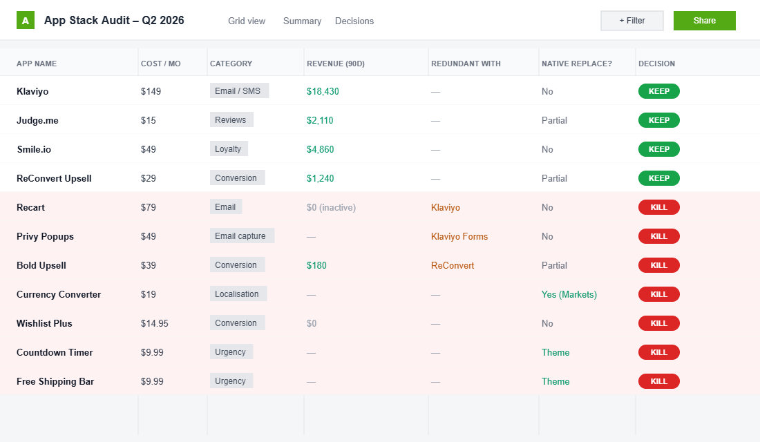Click the KILL badge for Free Shipping Bar
760x442 pixels.
pyautogui.click(x=658, y=381)
